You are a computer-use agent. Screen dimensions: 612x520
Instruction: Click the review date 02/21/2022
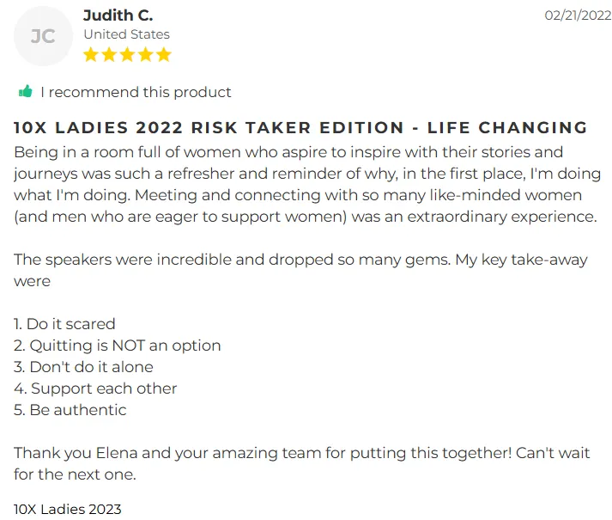[x=578, y=15]
